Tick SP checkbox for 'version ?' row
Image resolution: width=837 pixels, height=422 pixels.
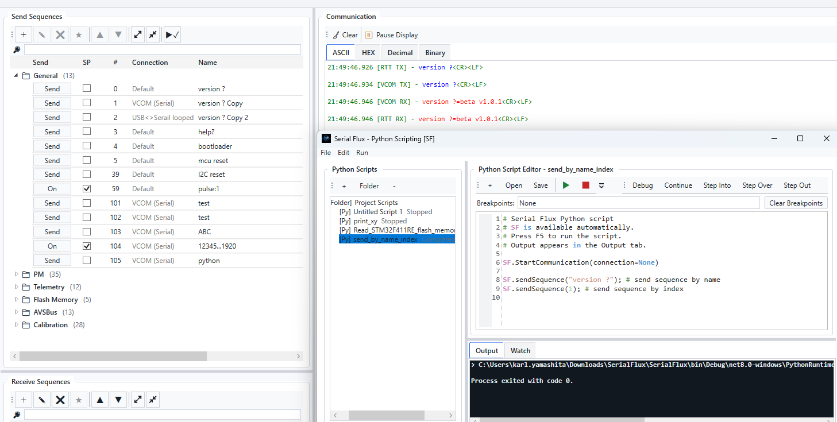pyautogui.click(x=87, y=88)
